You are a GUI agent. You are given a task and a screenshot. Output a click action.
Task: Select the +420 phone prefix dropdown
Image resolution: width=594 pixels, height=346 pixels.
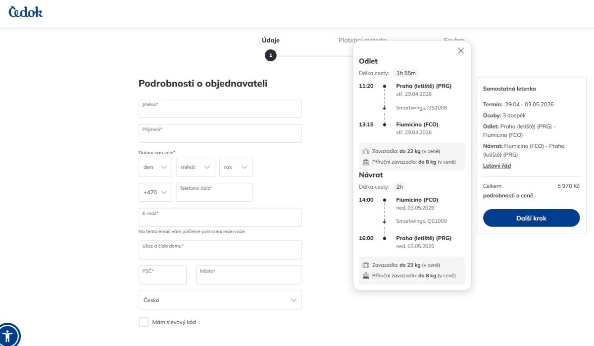pos(155,192)
